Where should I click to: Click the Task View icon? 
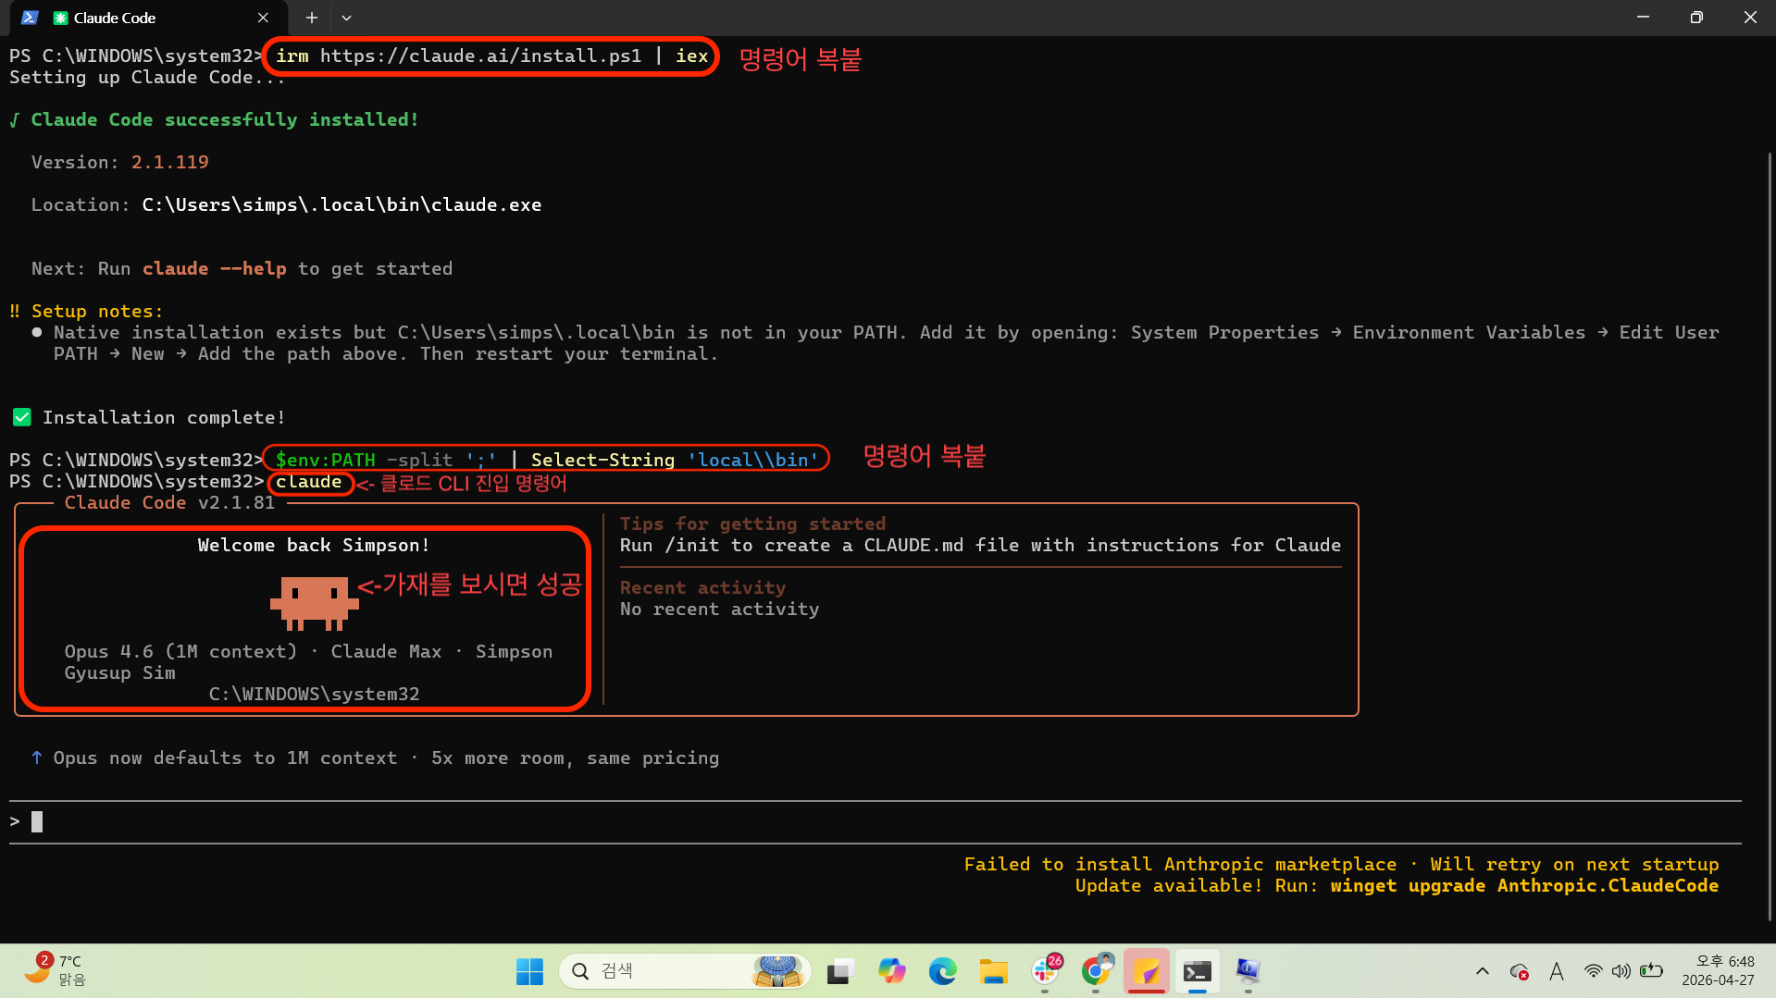click(839, 971)
